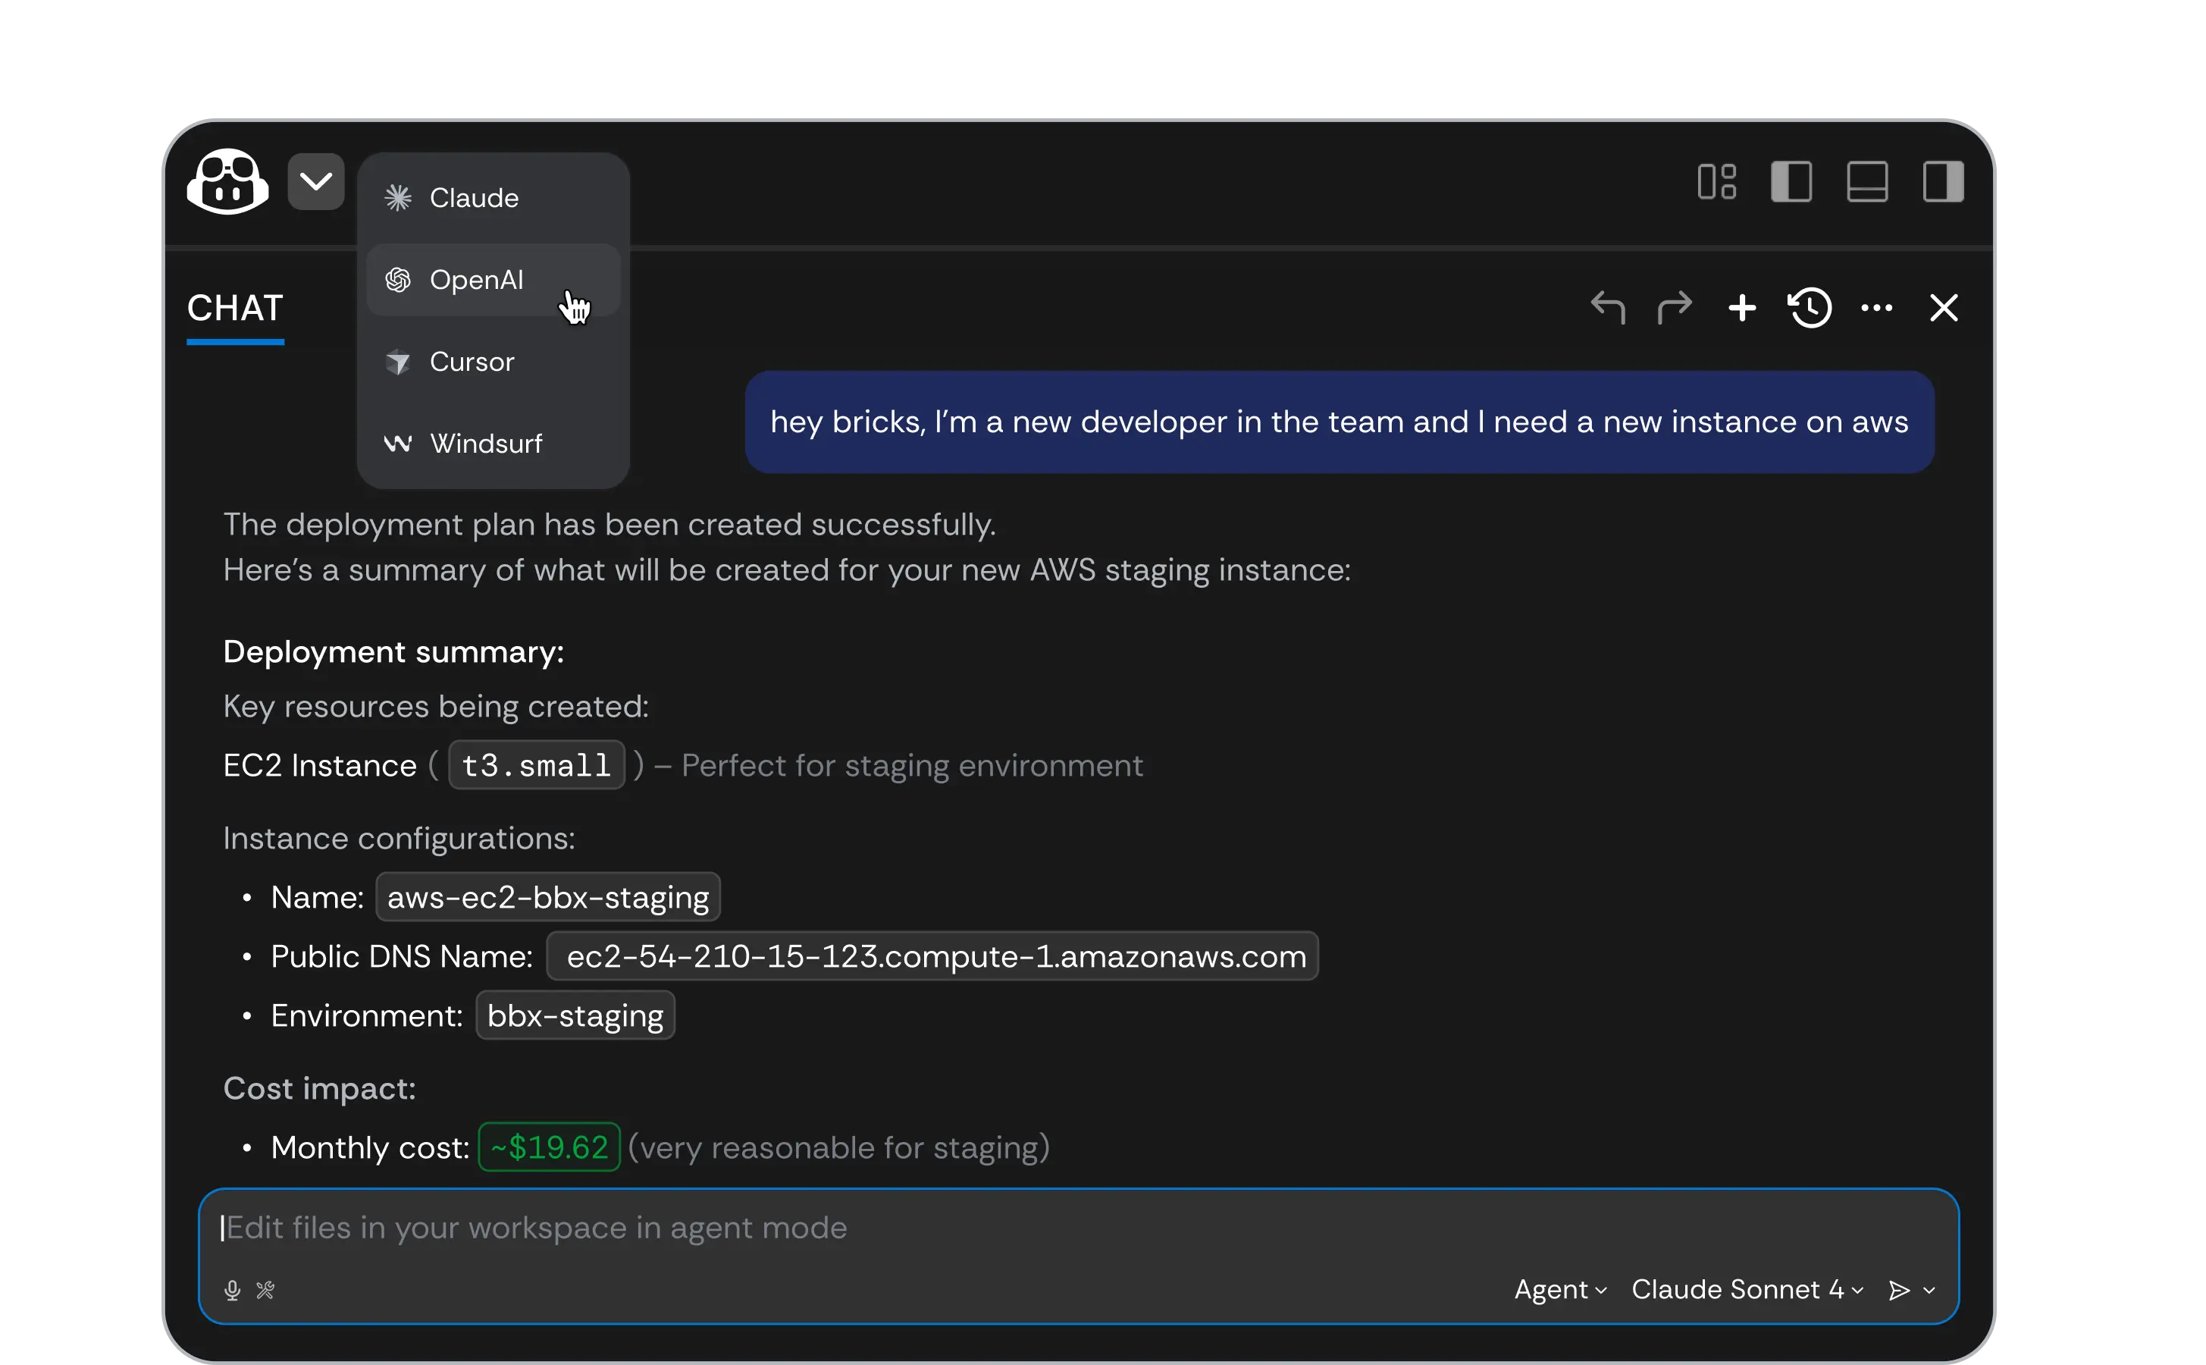Expand the Agent mode dropdown

(1560, 1290)
